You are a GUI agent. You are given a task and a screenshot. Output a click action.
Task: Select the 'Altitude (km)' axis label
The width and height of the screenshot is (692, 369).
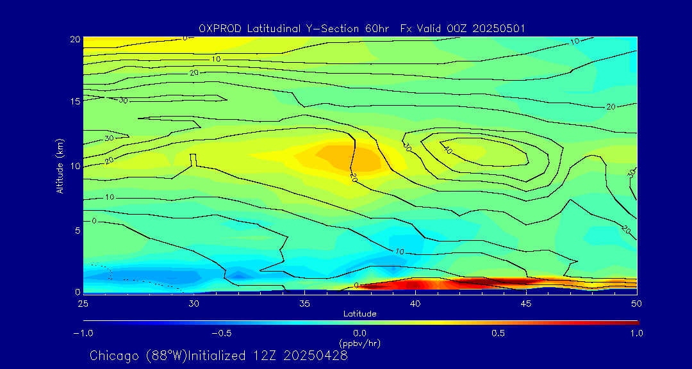(x=59, y=165)
